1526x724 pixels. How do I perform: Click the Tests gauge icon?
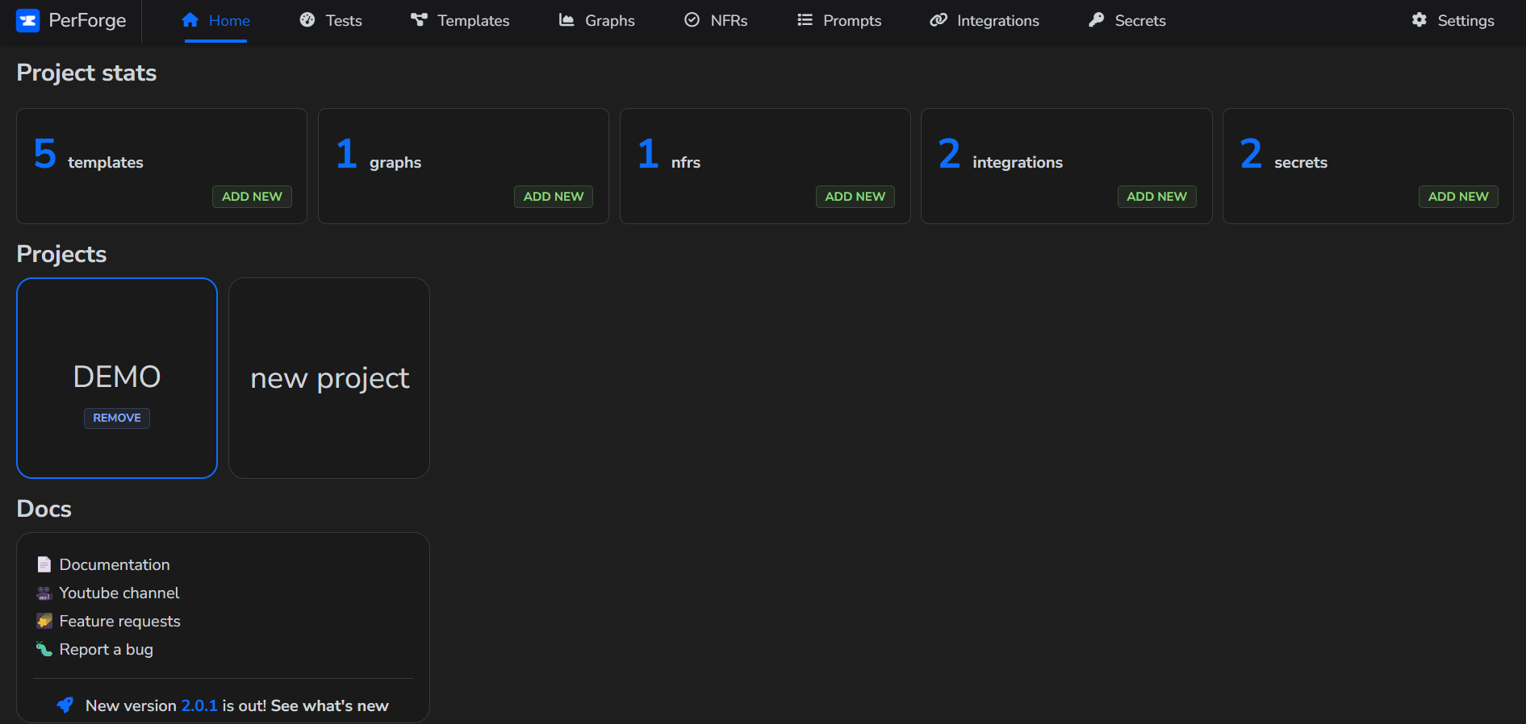point(307,20)
